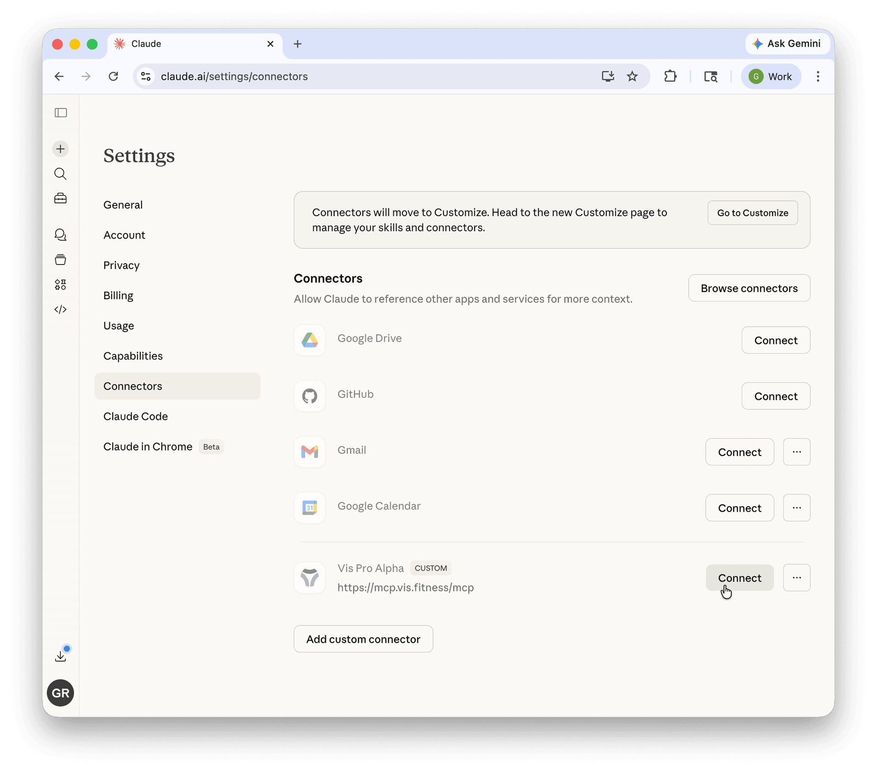Open Gmail connector more options menu
This screenshot has height=773, width=877.
pos(797,452)
